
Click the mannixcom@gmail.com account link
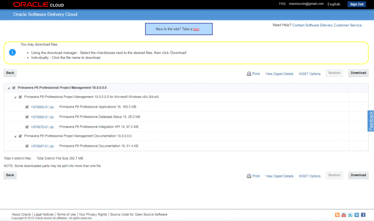(x=306, y=4)
